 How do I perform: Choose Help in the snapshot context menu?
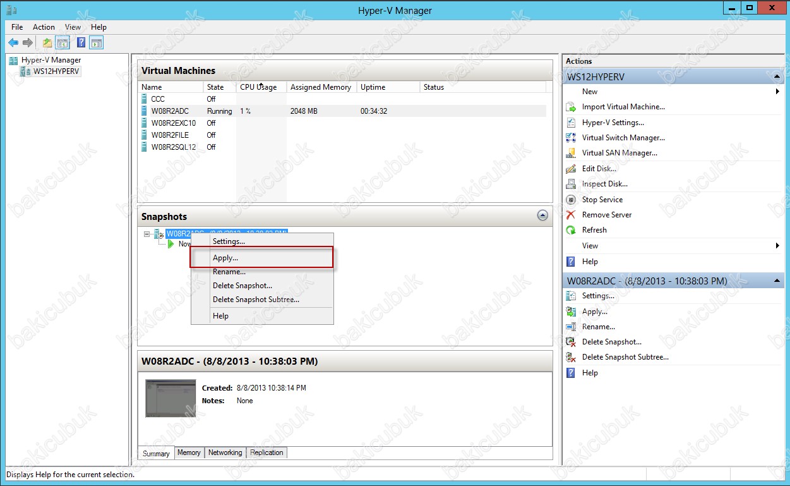(x=262, y=316)
